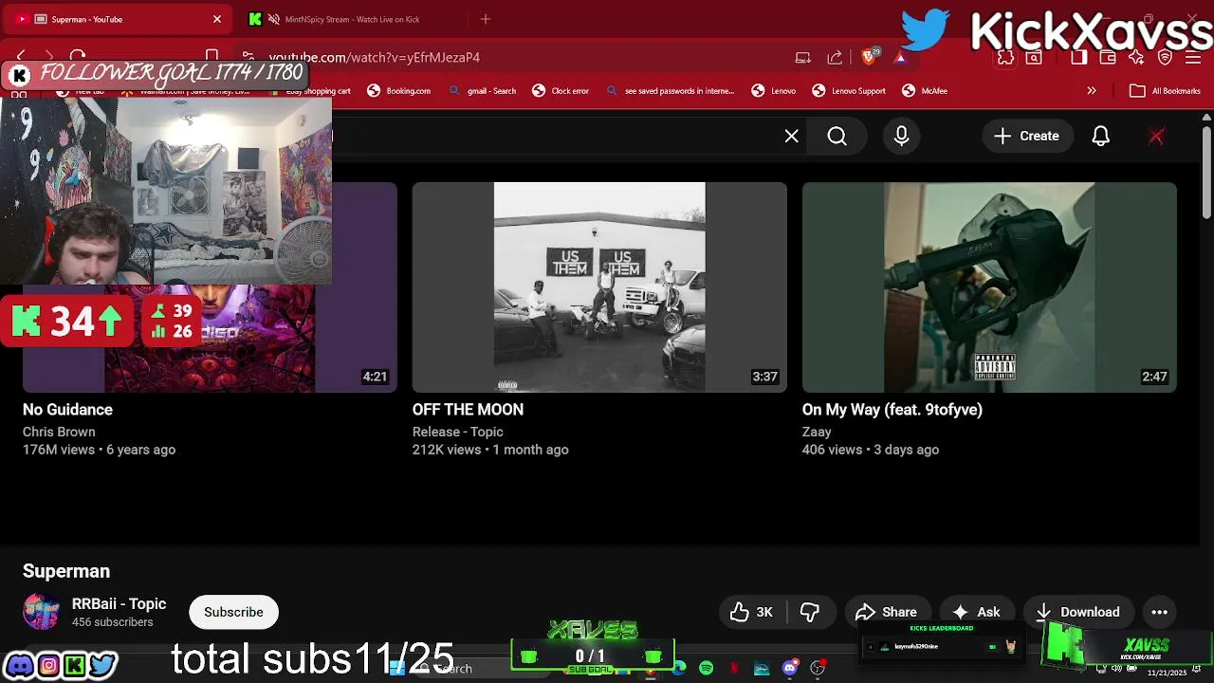
Task: Open Chris Brown channel link
Action: click(59, 432)
